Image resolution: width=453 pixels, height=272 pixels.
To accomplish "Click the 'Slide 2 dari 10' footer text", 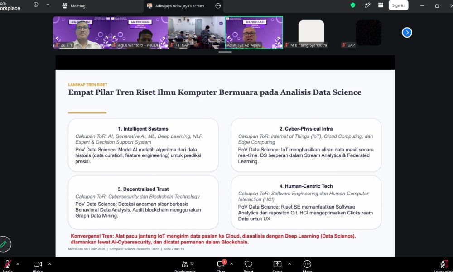I will (x=174, y=249).
